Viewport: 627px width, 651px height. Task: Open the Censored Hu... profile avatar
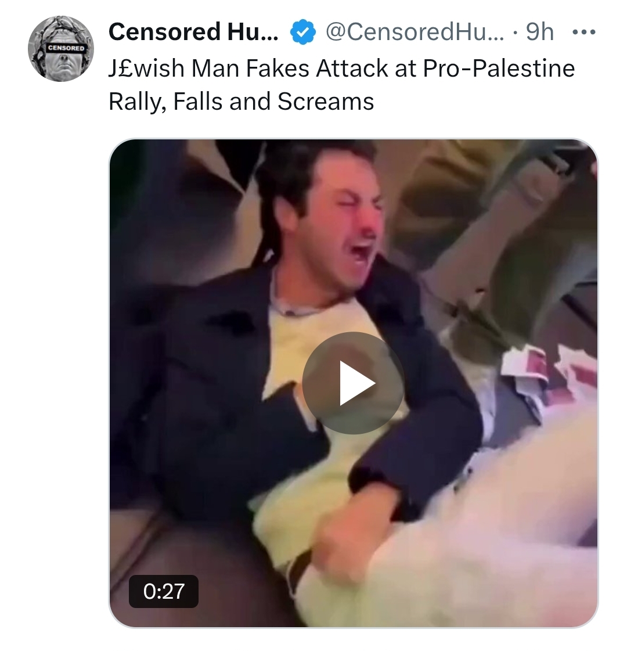pos(60,48)
